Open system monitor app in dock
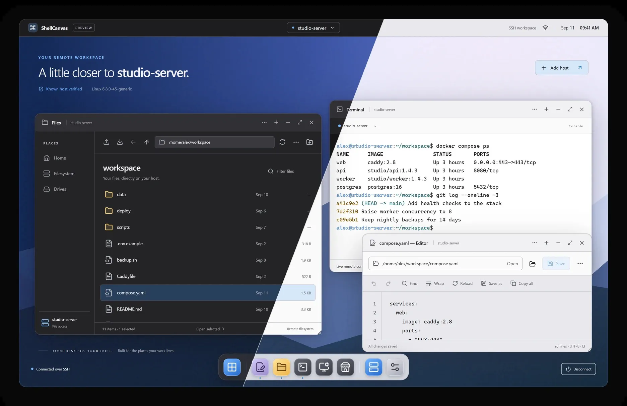This screenshot has width=627, height=406. [324, 367]
